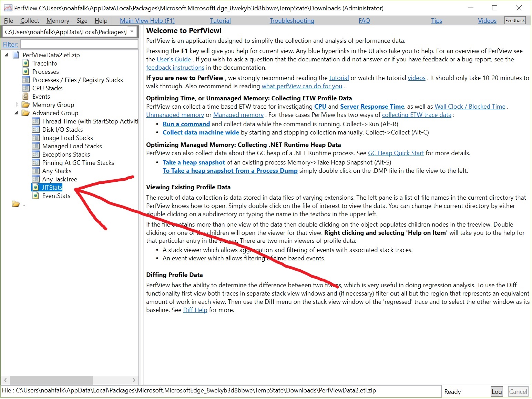The width and height of the screenshot is (532, 399).
Task: Open the Wall Clock / Blocked Time link
Action: point(470,107)
